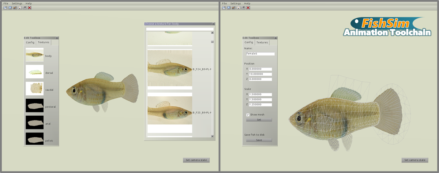Click the Scale Z field showing 1.250000
This screenshot has height=173, width=439.
[261, 104]
